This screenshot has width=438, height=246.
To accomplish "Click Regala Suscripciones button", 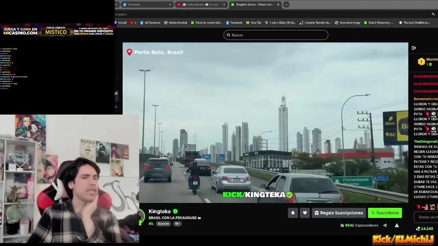I will (x=339, y=213).
